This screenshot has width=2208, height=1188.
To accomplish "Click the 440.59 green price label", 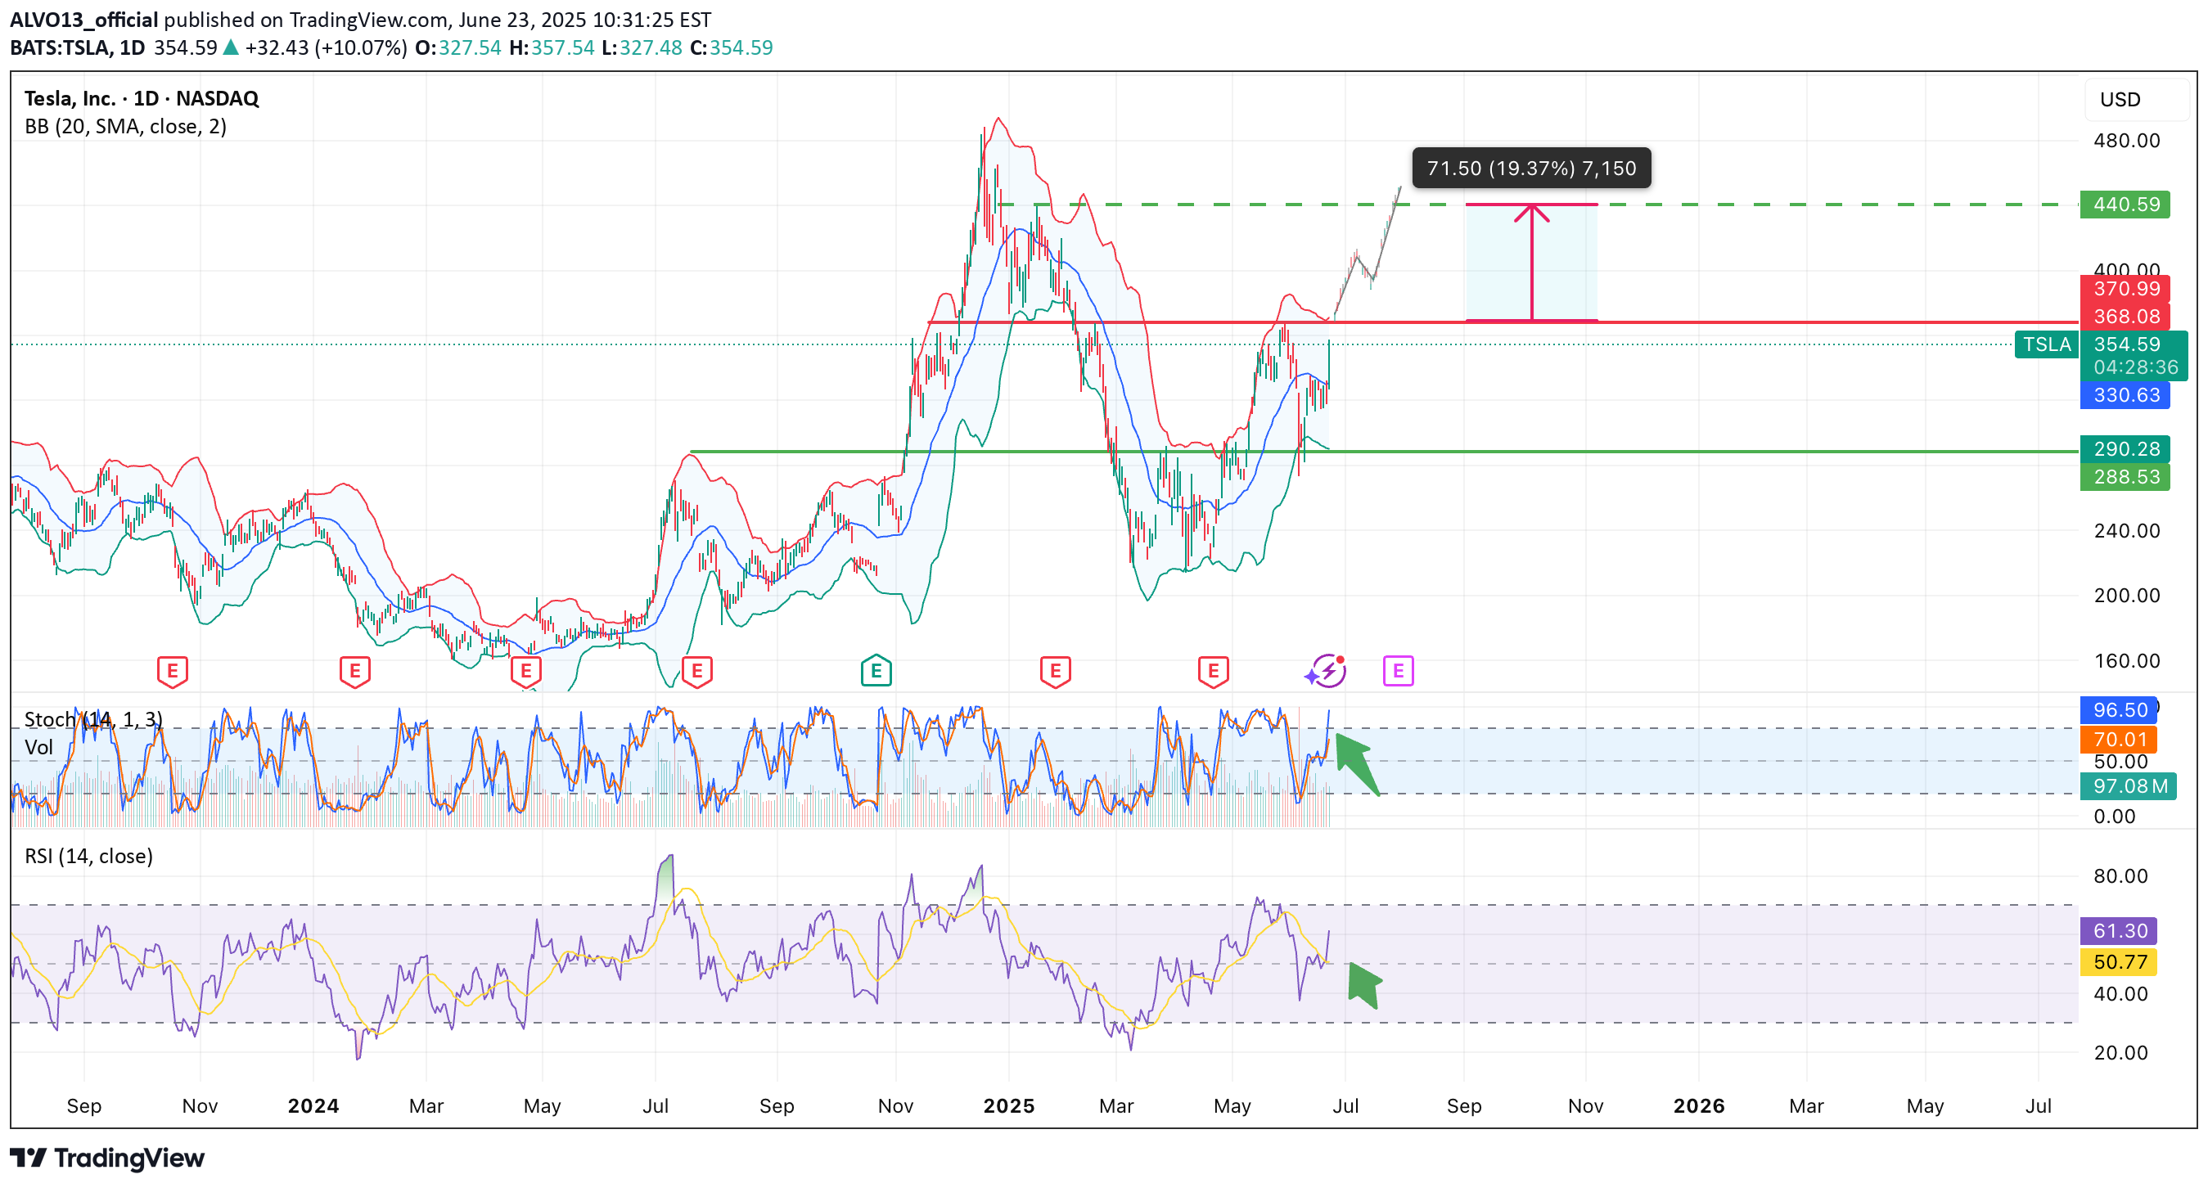I will [2125, 205].
